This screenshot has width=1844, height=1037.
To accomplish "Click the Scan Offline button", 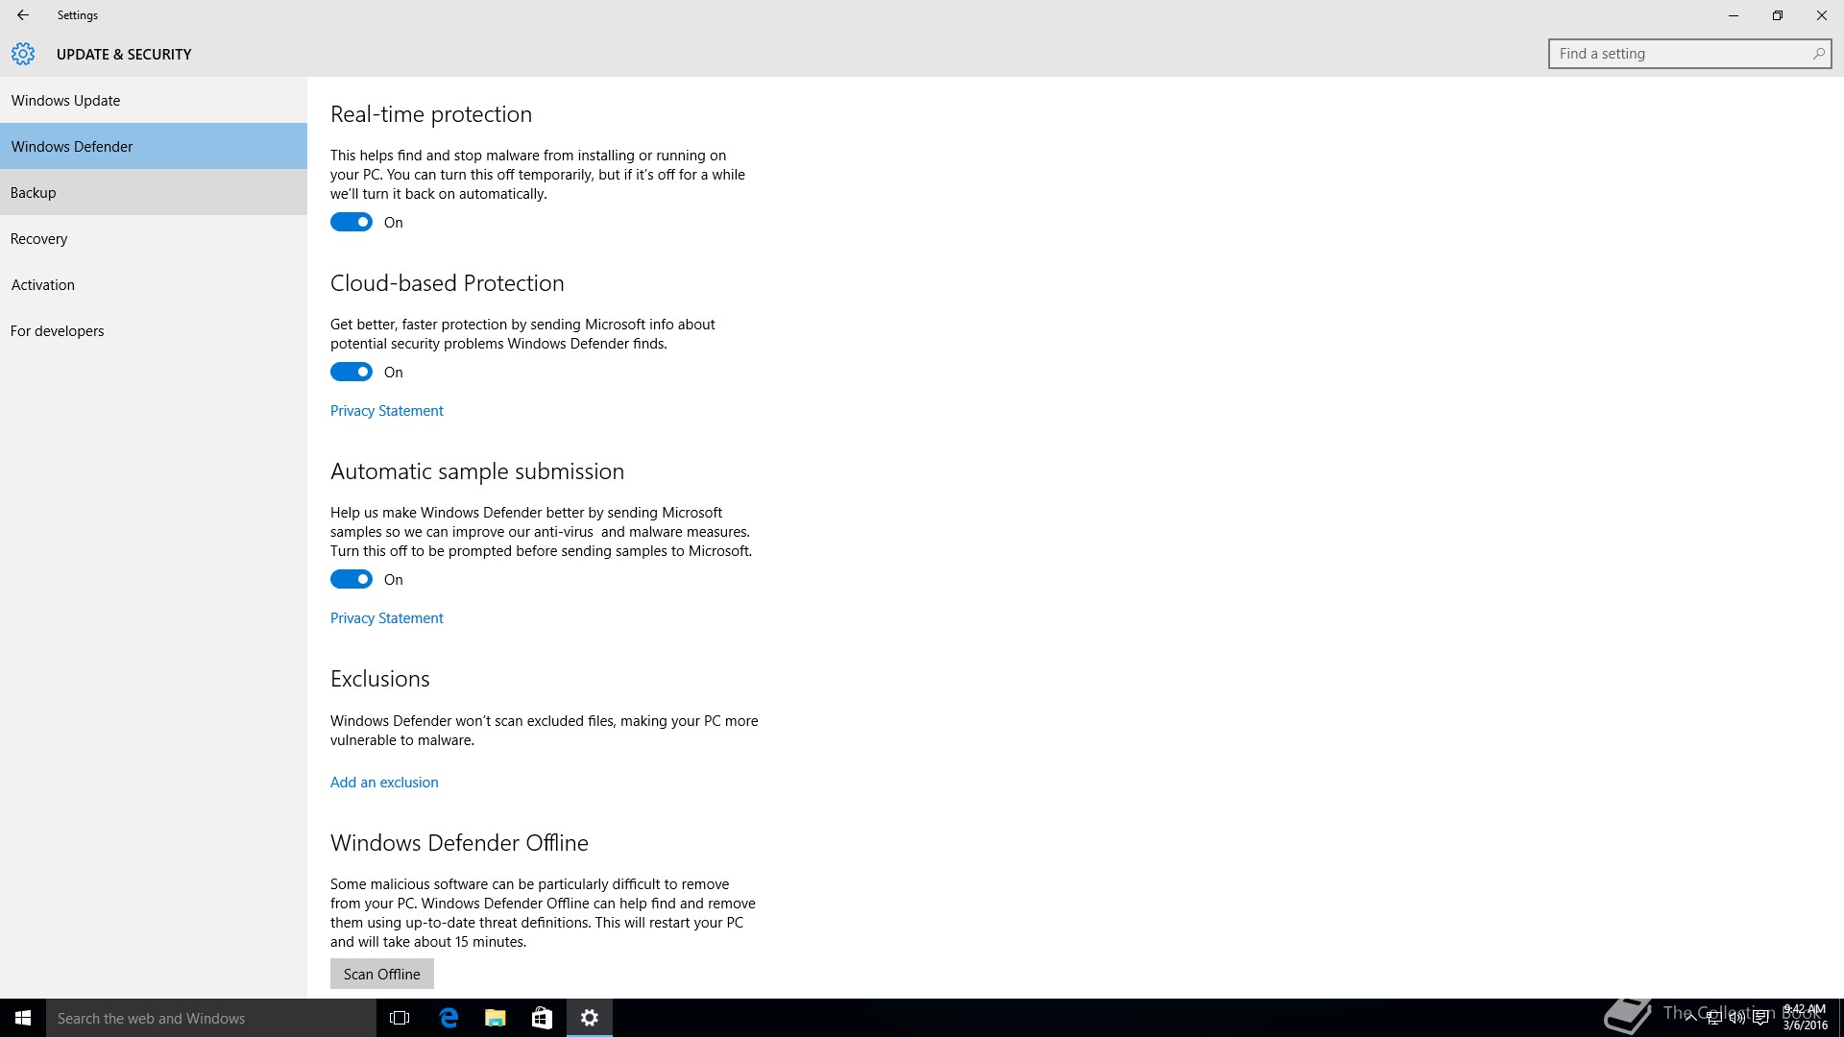I will click(x=382, y=974).
